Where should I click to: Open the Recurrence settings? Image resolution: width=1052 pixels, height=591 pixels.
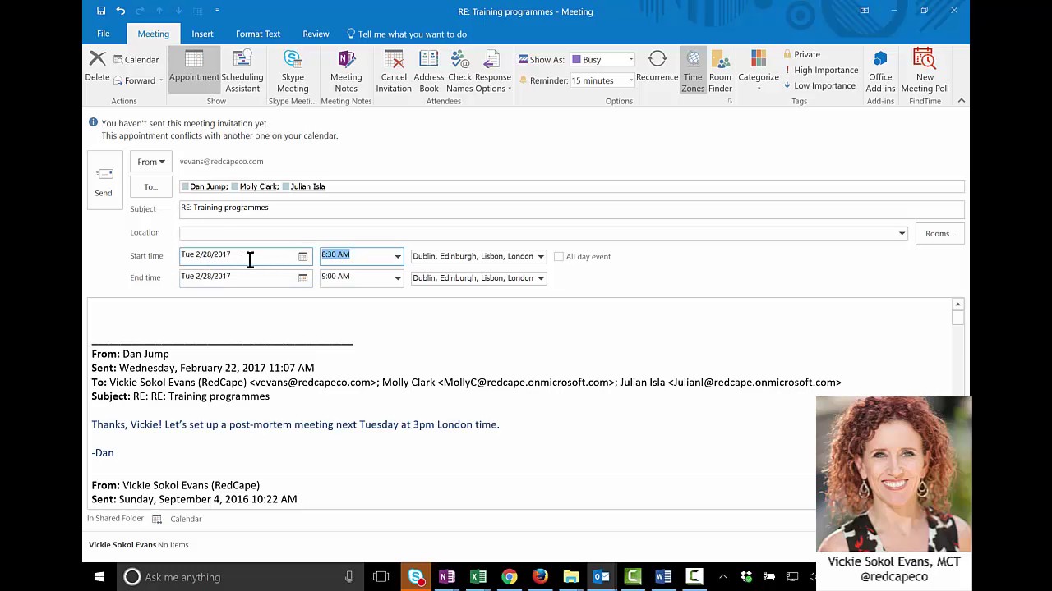[x=657, y=66]
